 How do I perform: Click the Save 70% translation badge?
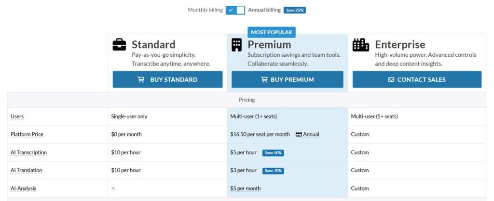pos(273,171)
